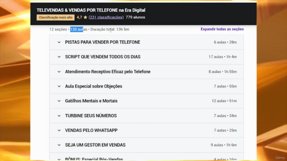
Task: Expand PISTAS PARA VENDER POR TELEFONE chevron
Action: click(59, 42)
